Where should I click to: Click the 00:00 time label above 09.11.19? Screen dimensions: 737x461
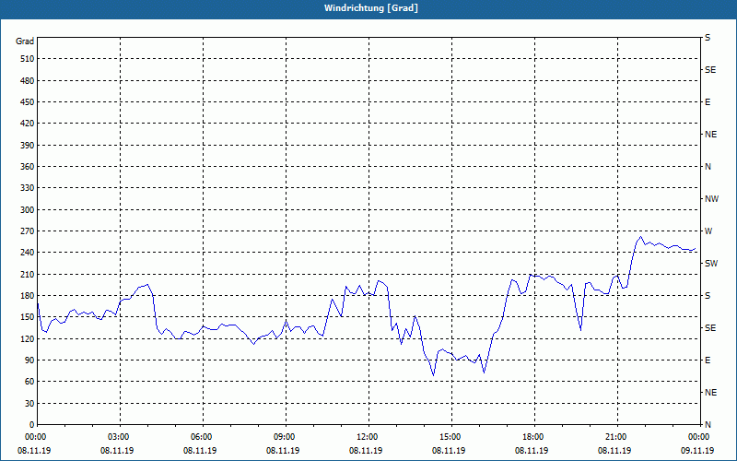[699, 437]
